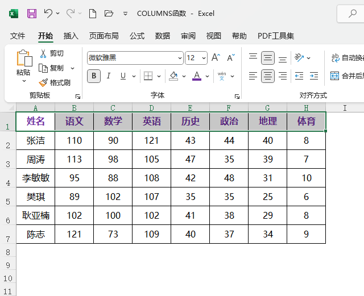Activate the Format Painter brush
The image size is (364, 296).
[43, 82]
